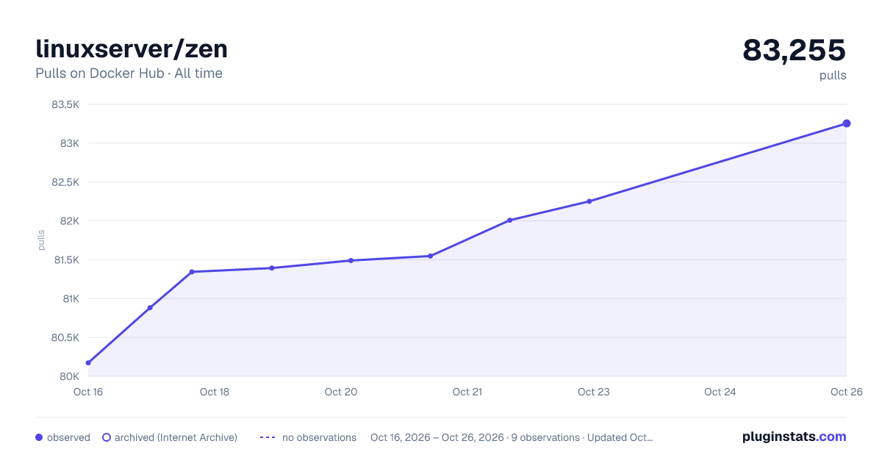Click the 82K y-axis label

click(x=70, y=221)
